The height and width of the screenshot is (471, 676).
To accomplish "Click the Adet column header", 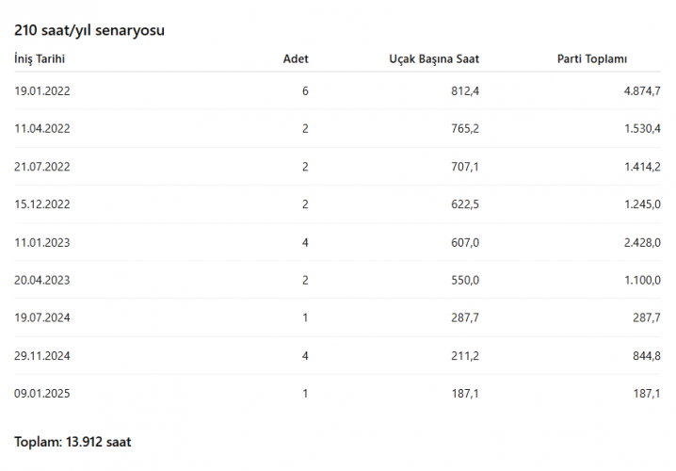I will point(296,58).
